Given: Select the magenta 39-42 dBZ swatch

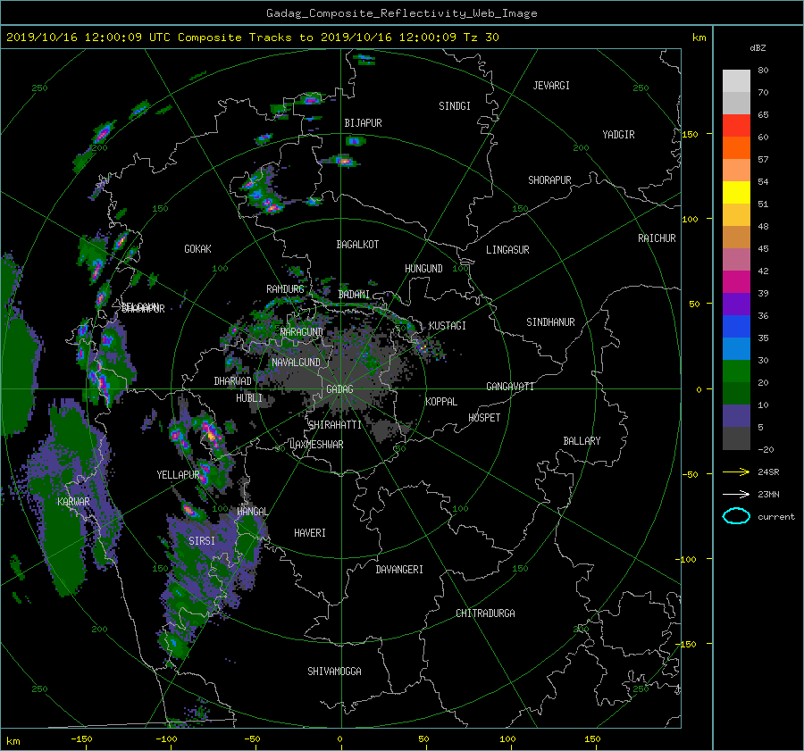Looking at the screenshot, I should point(736,281).
